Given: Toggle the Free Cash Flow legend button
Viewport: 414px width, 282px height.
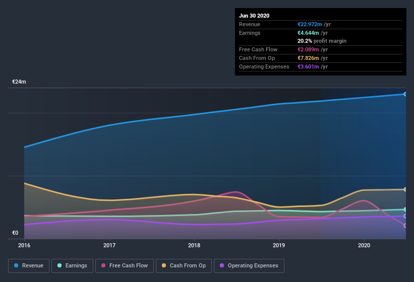Looking at the screenshot, I should pos(125,266).
